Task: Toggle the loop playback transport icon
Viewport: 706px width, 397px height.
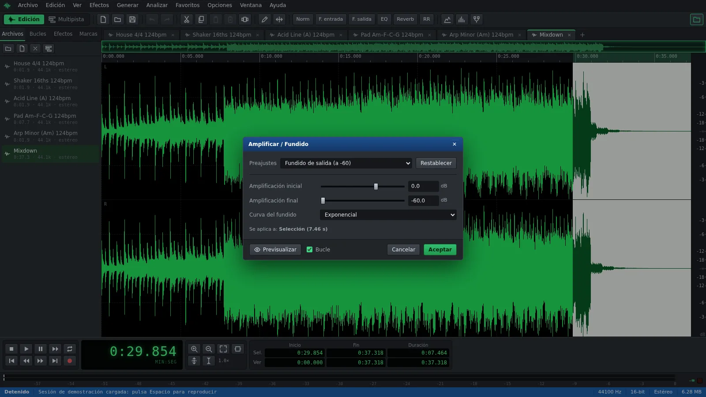Action: (70, 349)
